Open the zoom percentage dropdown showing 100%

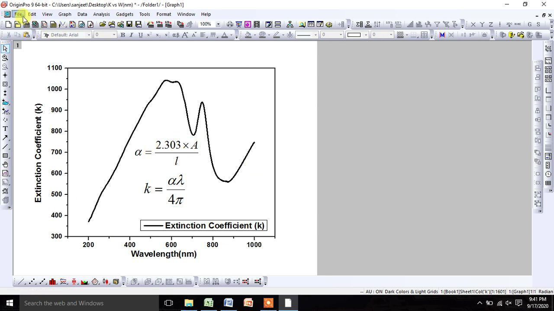(x=218, y=24)
